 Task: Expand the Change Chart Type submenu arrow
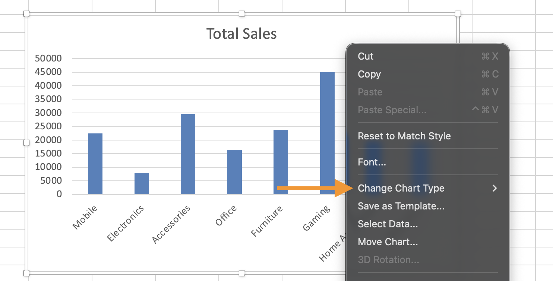(494, 188)
